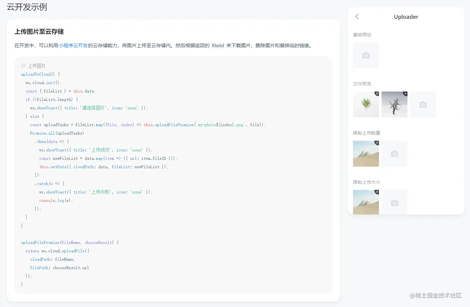470x307 pixels.
Task: Click the '请选择图片' toast code line
Action: pos(89,108)
